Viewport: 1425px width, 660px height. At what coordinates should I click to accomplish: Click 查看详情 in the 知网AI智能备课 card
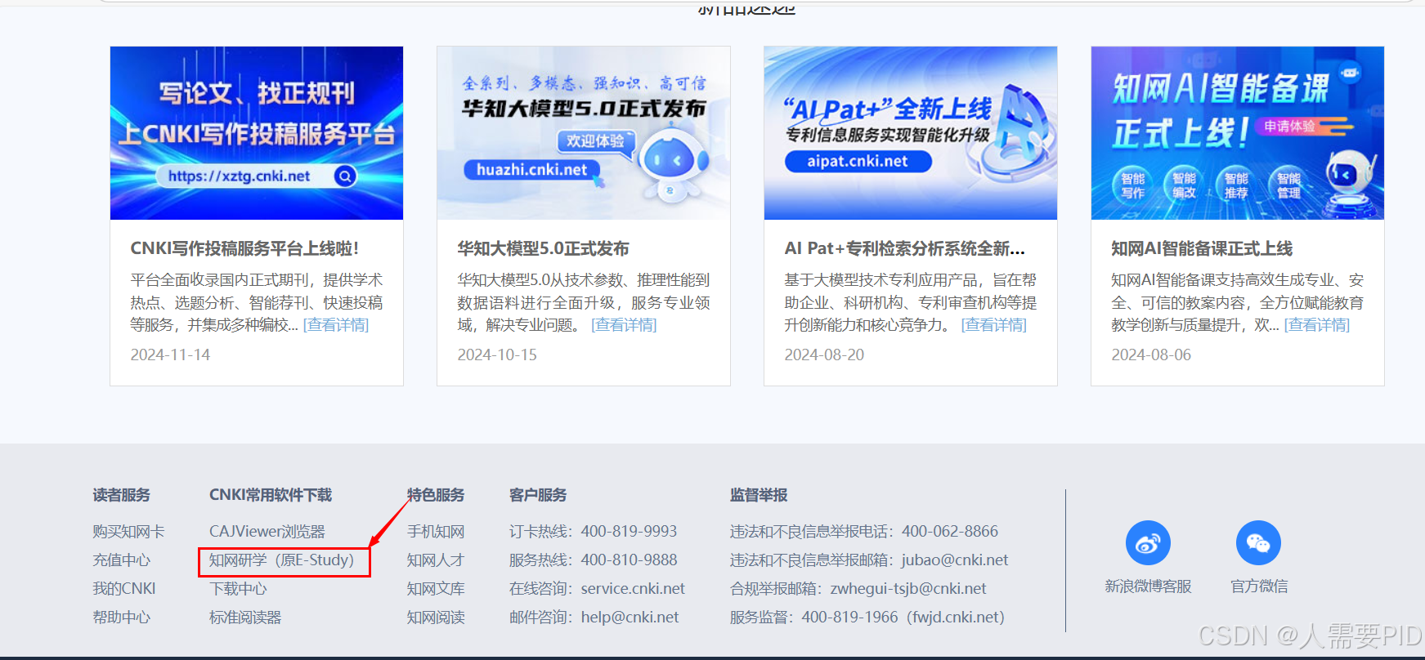coord(1317,325)
